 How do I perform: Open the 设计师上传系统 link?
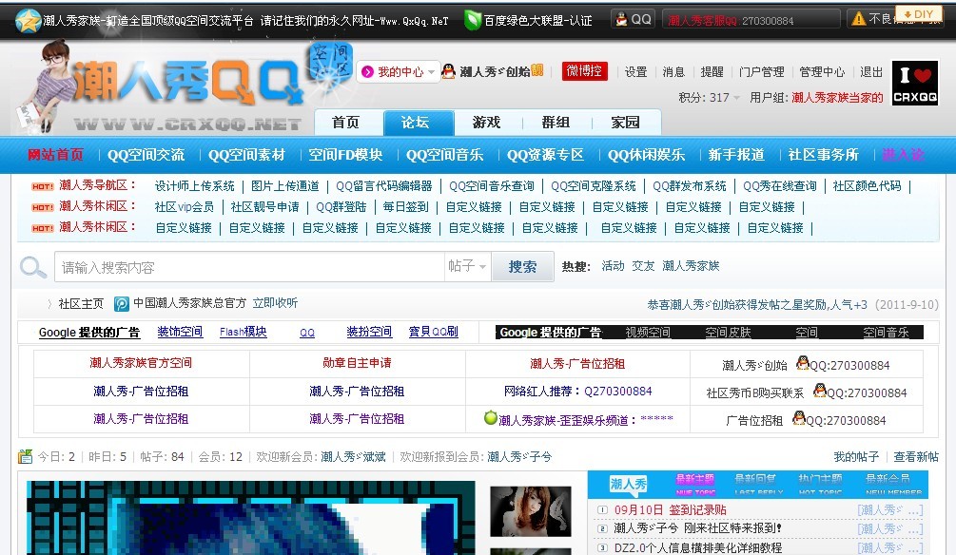coord(194,186)
